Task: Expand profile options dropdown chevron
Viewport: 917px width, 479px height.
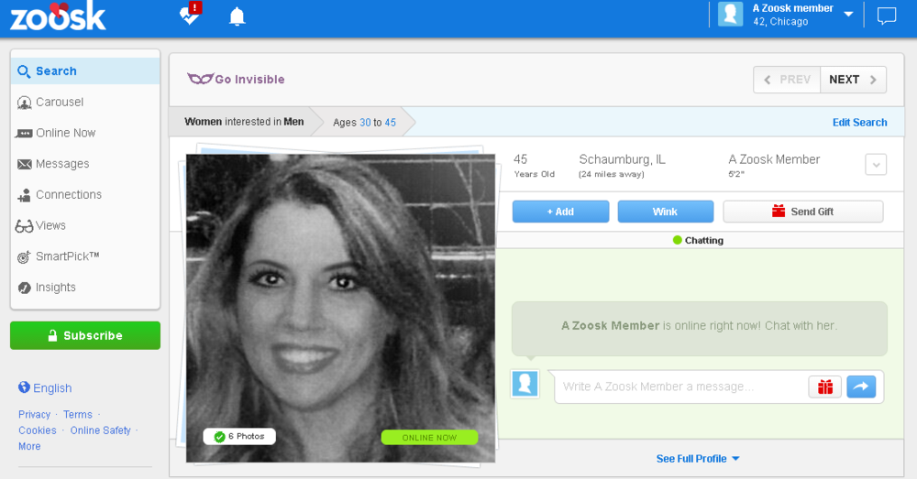Action: click(x=876, y=165)
